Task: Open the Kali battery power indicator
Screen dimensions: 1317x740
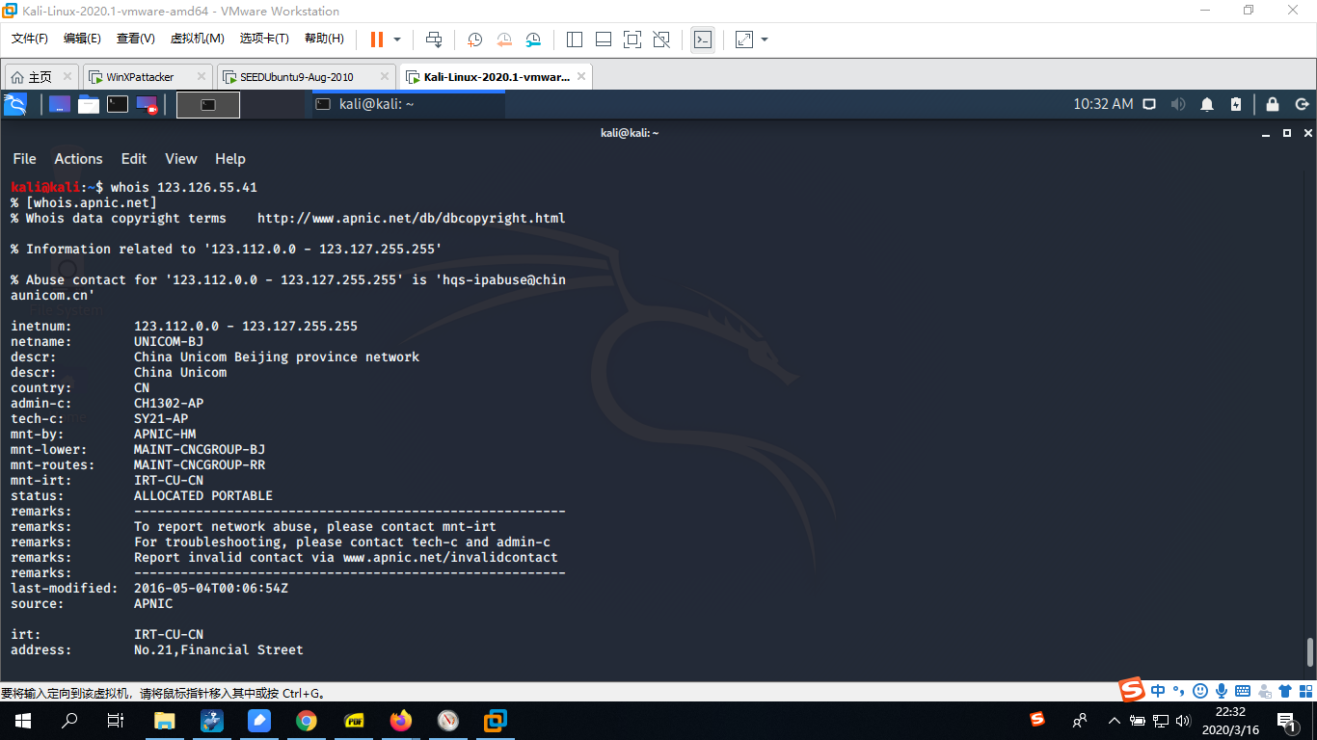Action: pyautogui.click(x=1236, y=104)
